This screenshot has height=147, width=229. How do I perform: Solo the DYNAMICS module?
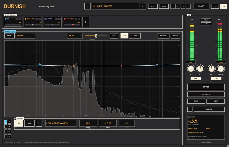[37, 19]
